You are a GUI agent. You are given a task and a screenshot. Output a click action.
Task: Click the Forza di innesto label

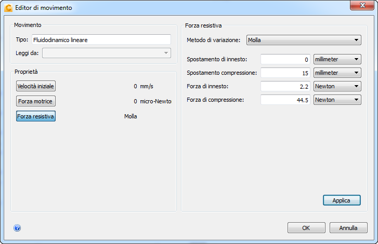point(207,86)
